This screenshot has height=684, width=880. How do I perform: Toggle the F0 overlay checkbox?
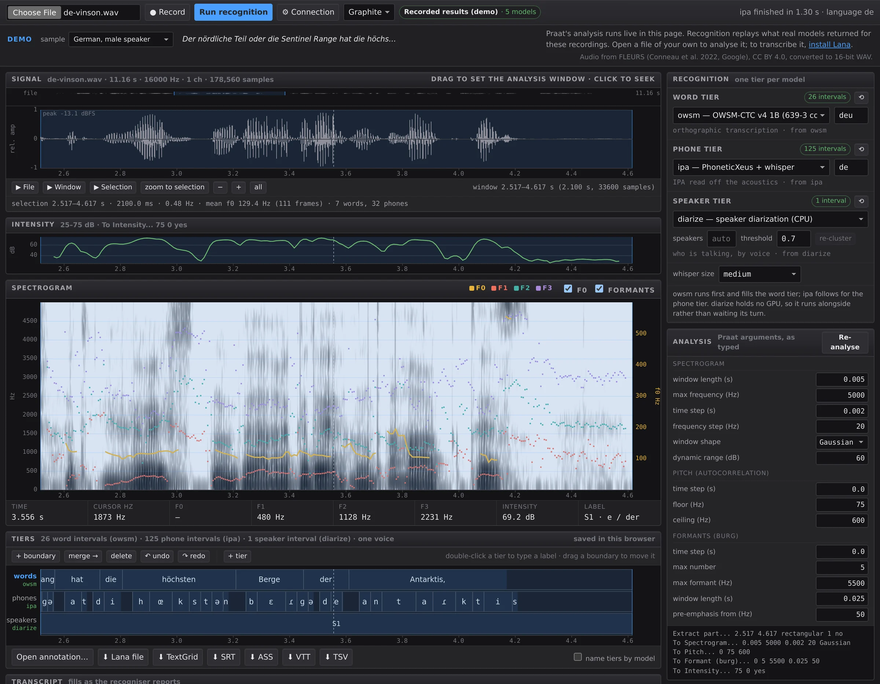[x=568, y=289]
